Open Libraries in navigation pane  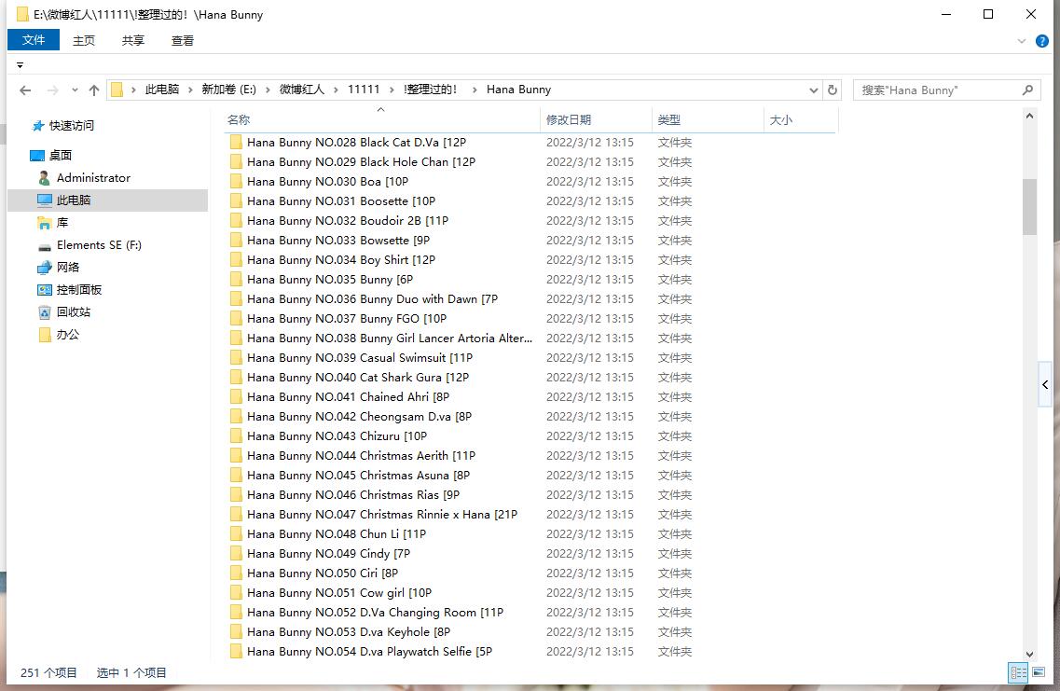62,223
